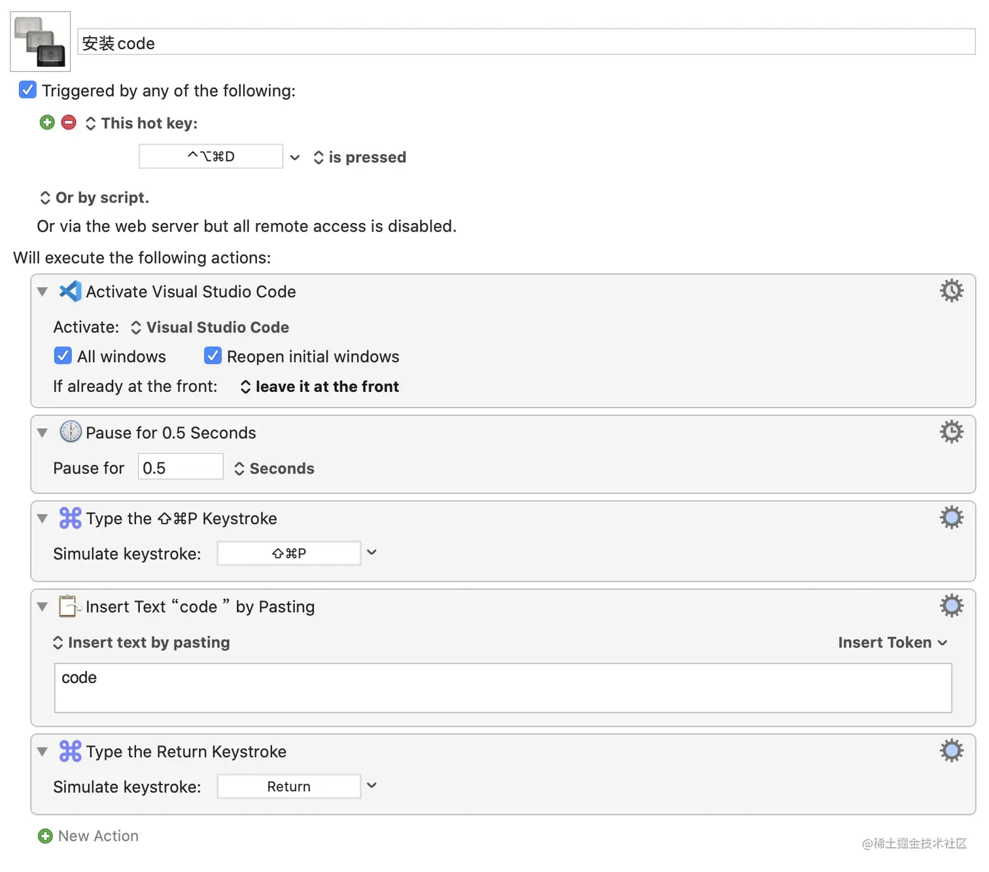Open gear menu for Insert Text action
The image size is (989, 872).
tap(952, 606)
